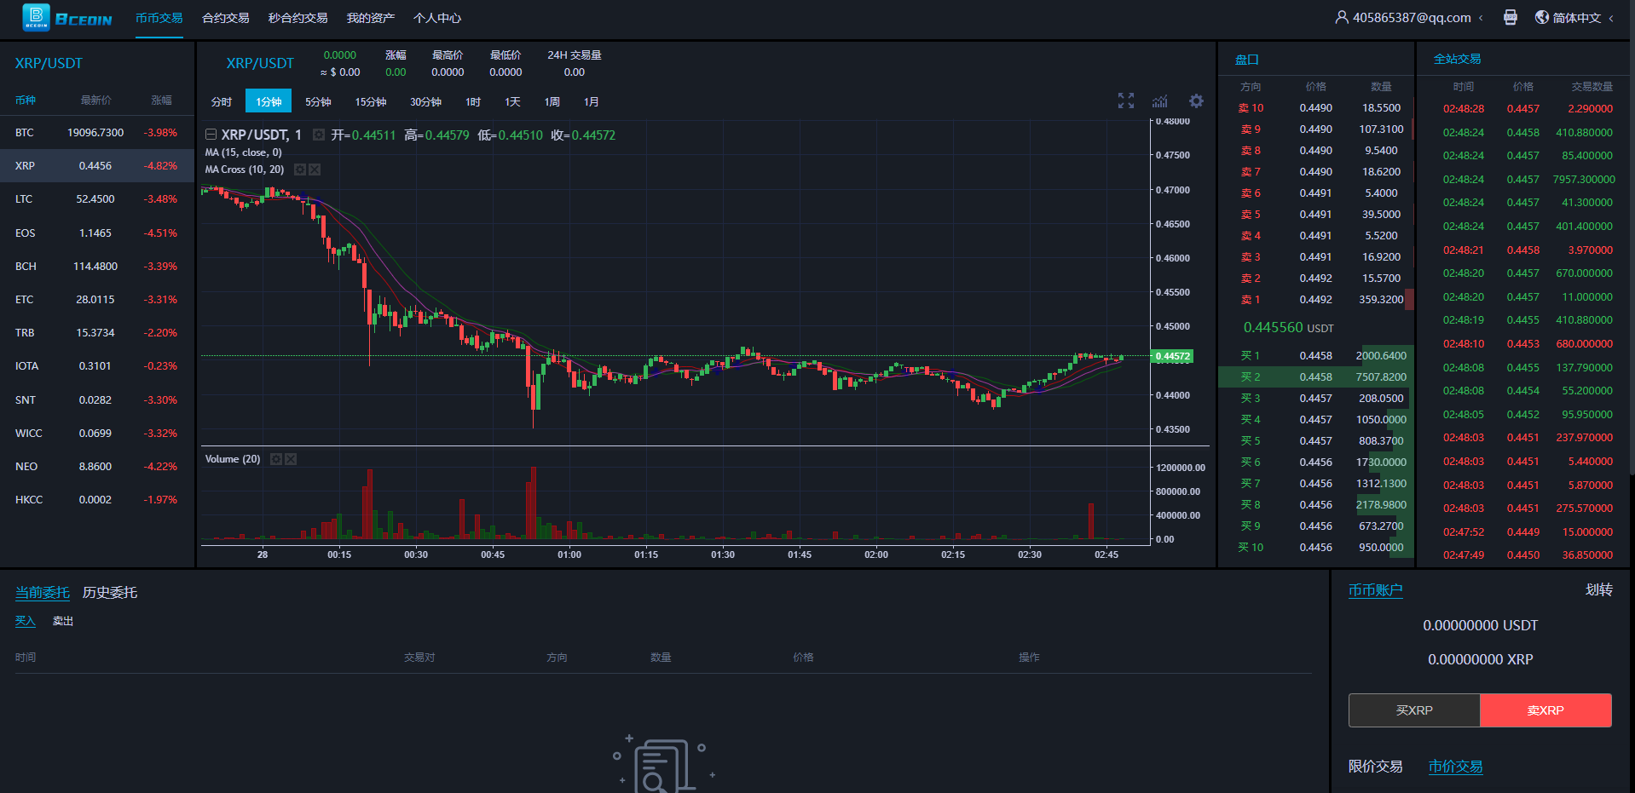Click the APP download phone icon
This screenshot has height=793, width=1635.
pyautogui.click(x=1510, y=18)
